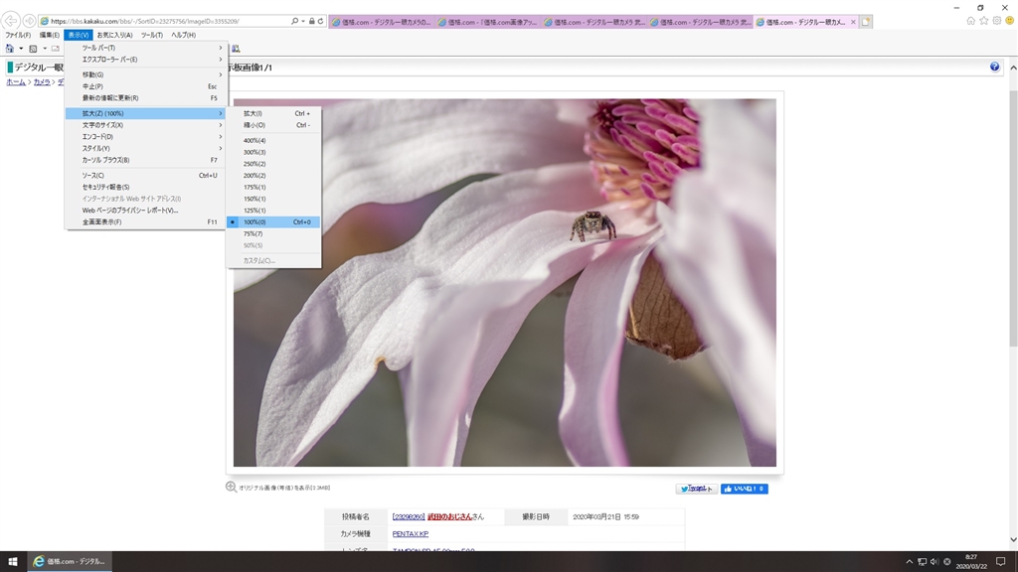
Task: Click the Windows Start button
Action: (13, 561)
